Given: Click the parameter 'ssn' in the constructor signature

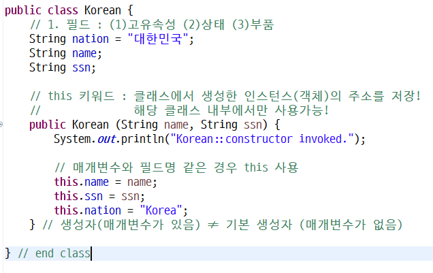Looking at the screenshot, I should (x=253, y=125).
